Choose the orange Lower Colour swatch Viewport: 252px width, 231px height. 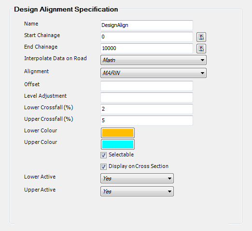pyautogui.click(x=118, y=133)
